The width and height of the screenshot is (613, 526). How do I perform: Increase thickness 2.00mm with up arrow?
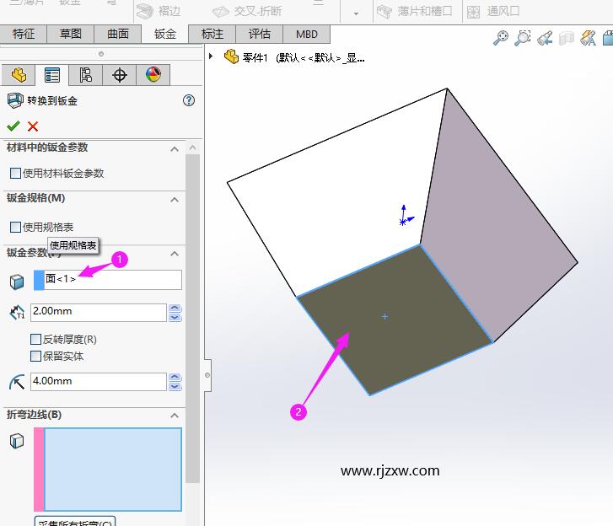click(175, 308)
